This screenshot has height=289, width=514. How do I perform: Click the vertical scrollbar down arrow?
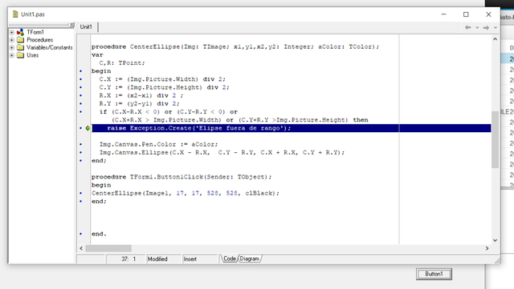pyautogui.click(x=495, y=240)
